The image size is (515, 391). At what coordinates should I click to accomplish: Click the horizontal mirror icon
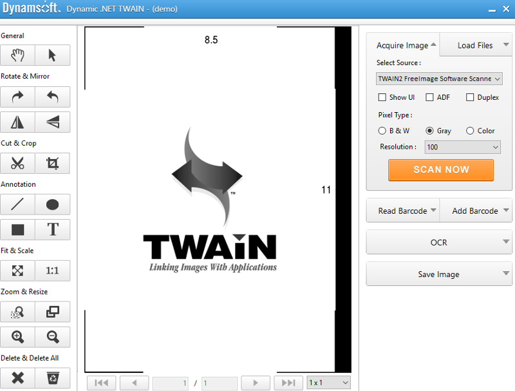[17, 122]
